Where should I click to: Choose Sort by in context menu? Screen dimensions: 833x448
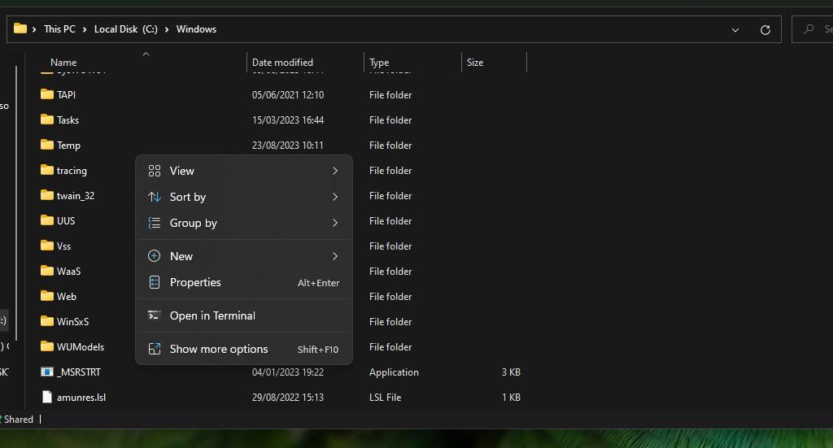[x=187, y=197]
